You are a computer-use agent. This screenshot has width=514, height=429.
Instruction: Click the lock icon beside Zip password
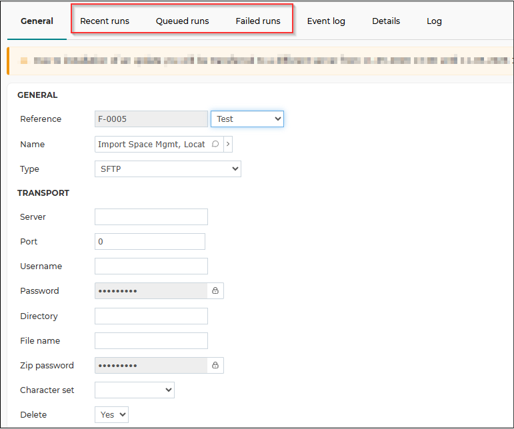tap(215, 366)
